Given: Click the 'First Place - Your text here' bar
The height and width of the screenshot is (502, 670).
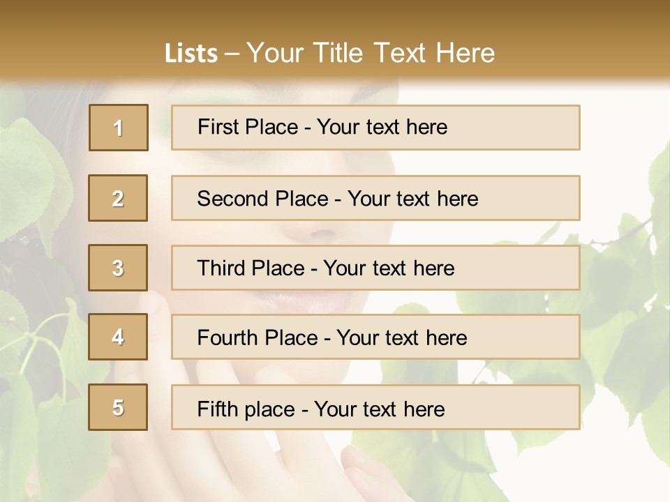Looking at the screenshot, I should (x=375, y=128).
